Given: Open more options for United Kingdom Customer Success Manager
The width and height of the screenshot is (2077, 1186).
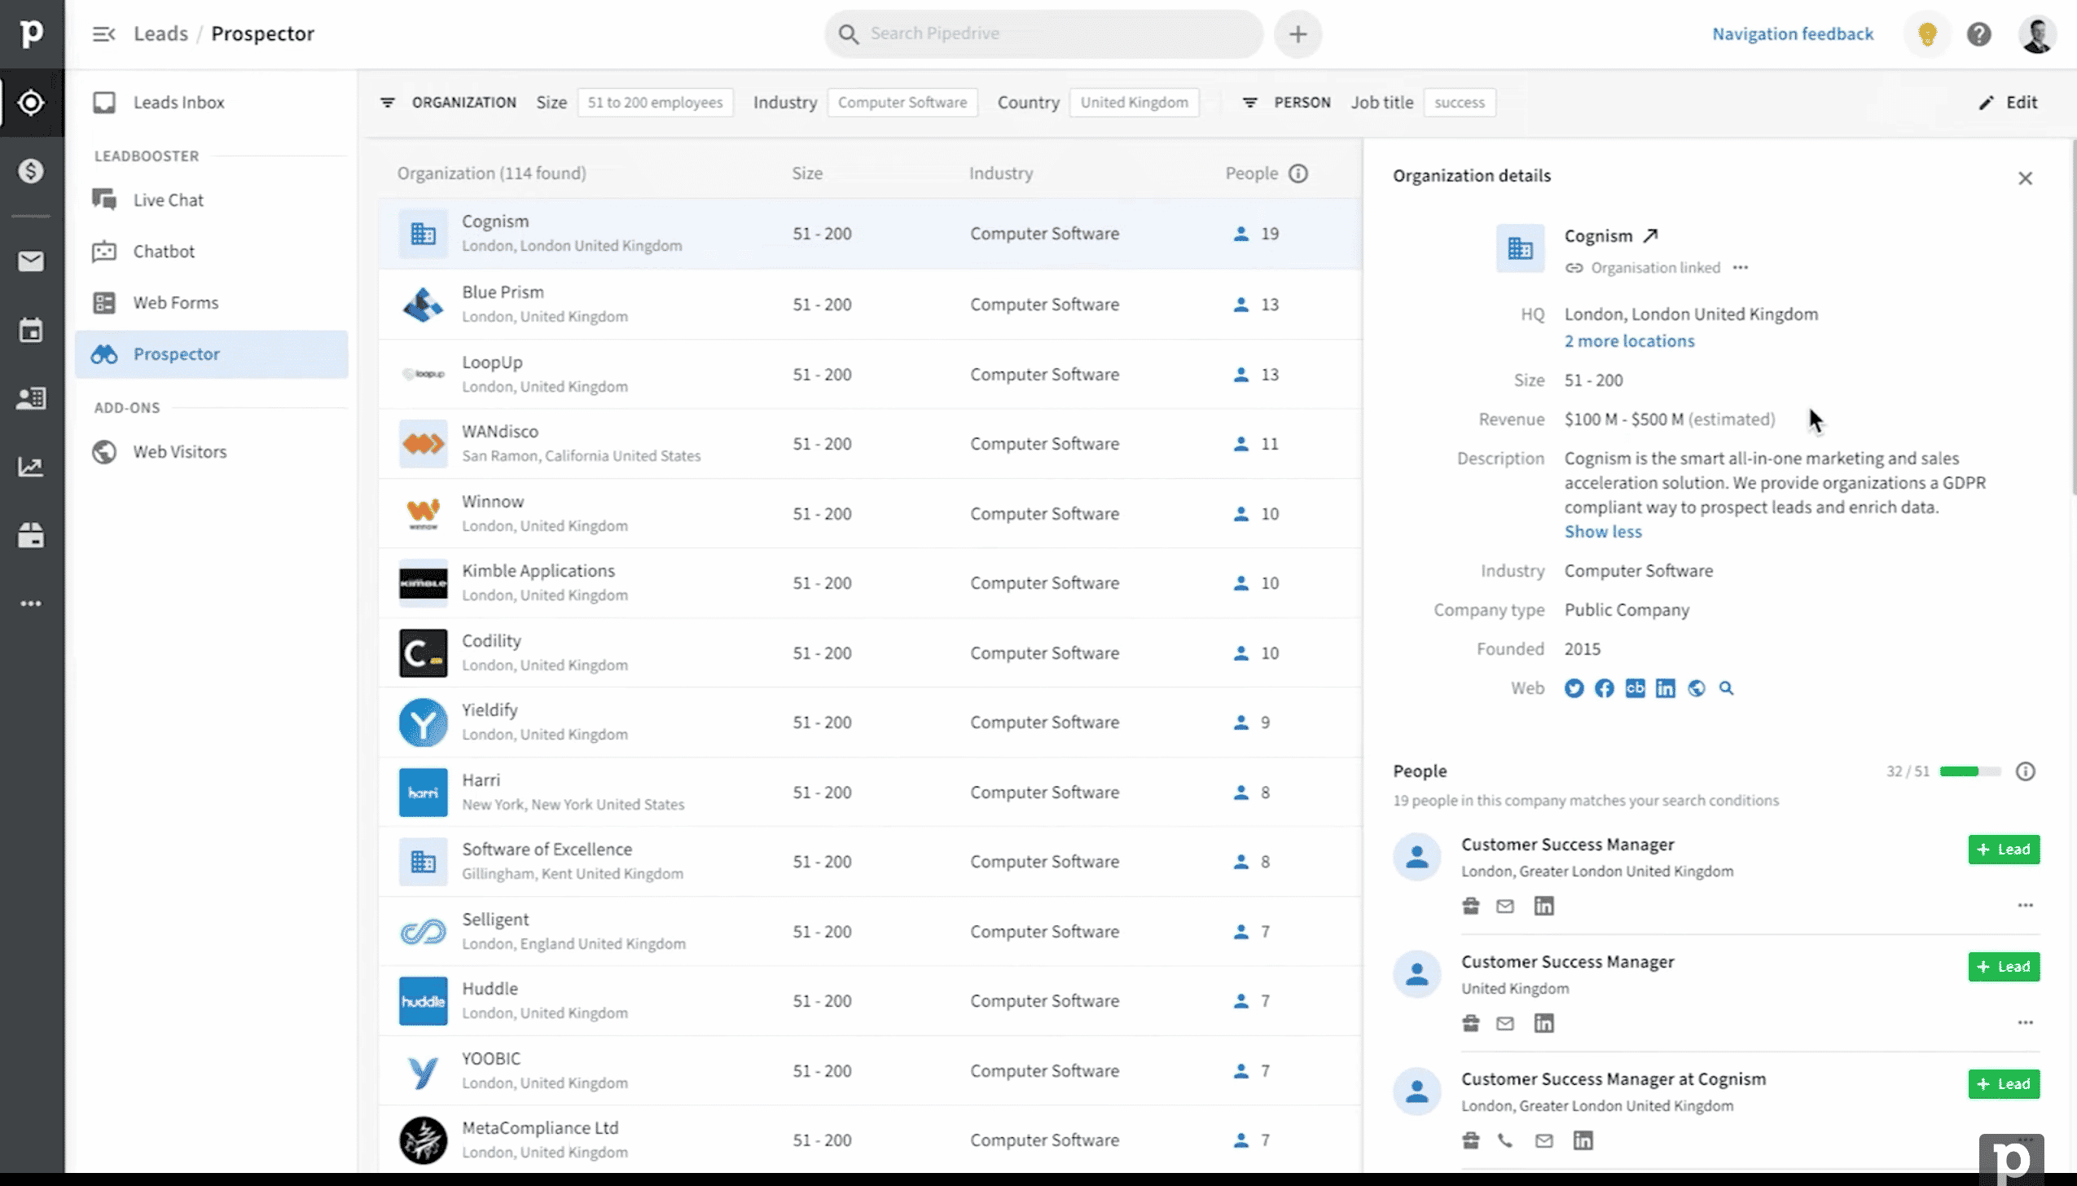Looking at the screenshot, I should (2026, 1022).
